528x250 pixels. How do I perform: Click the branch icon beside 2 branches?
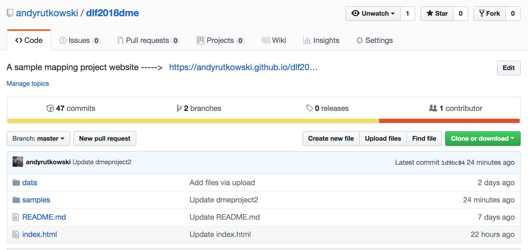179,108
